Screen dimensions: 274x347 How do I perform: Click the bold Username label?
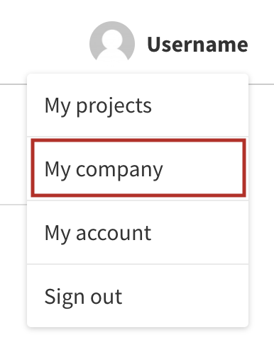click(x=197, y=45)
